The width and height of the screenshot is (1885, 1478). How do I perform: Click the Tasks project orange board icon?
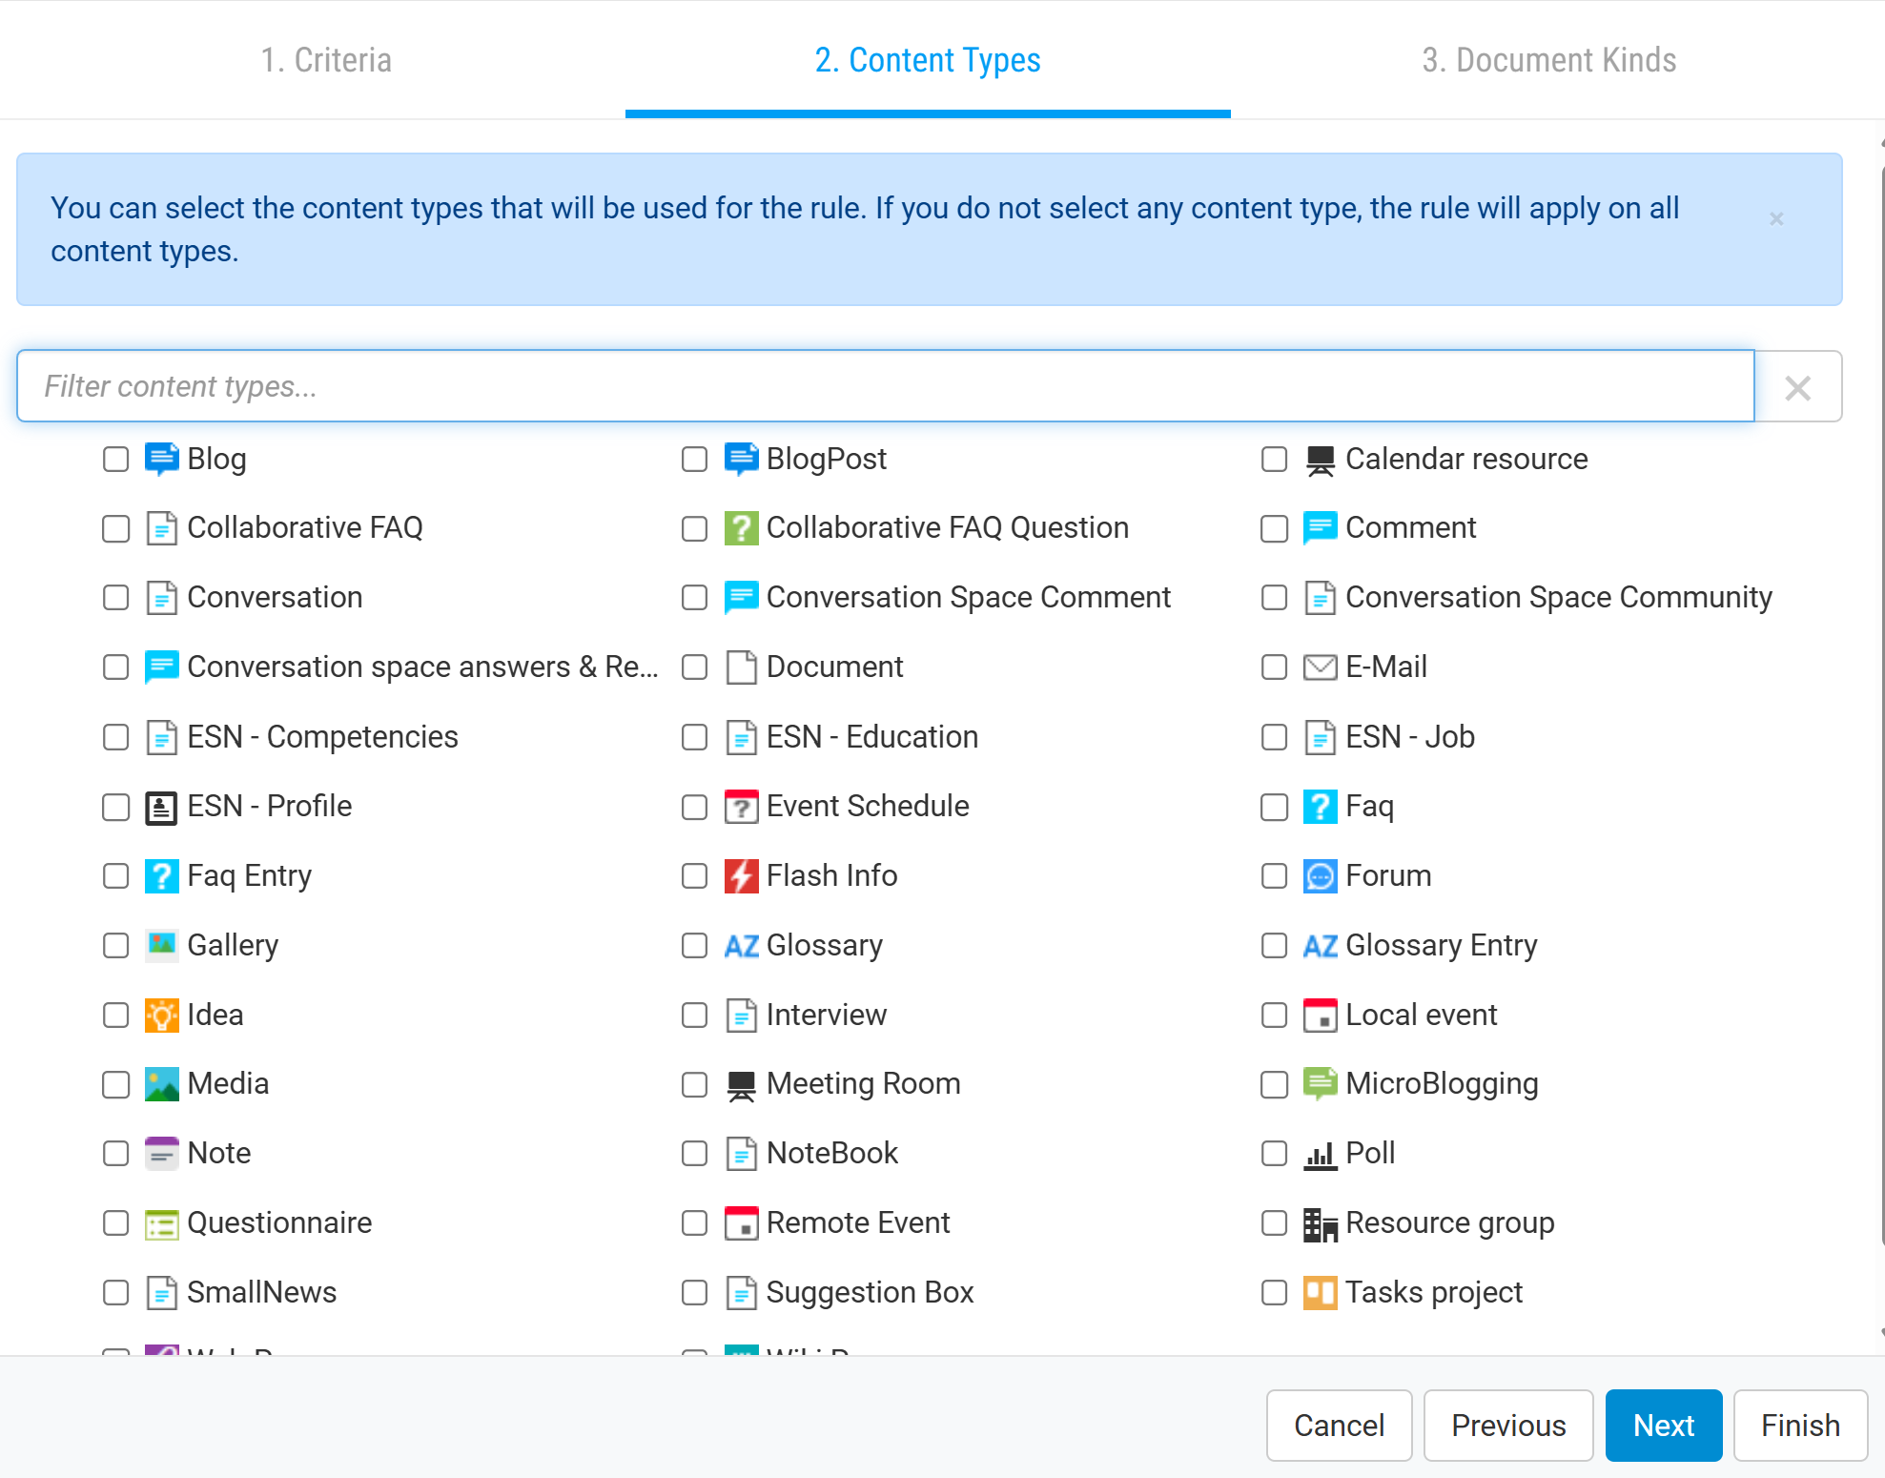[x=1320, y=1294]
